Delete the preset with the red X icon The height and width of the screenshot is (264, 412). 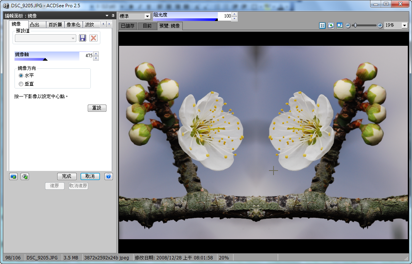pyautogui.click(x=93, y=38)
